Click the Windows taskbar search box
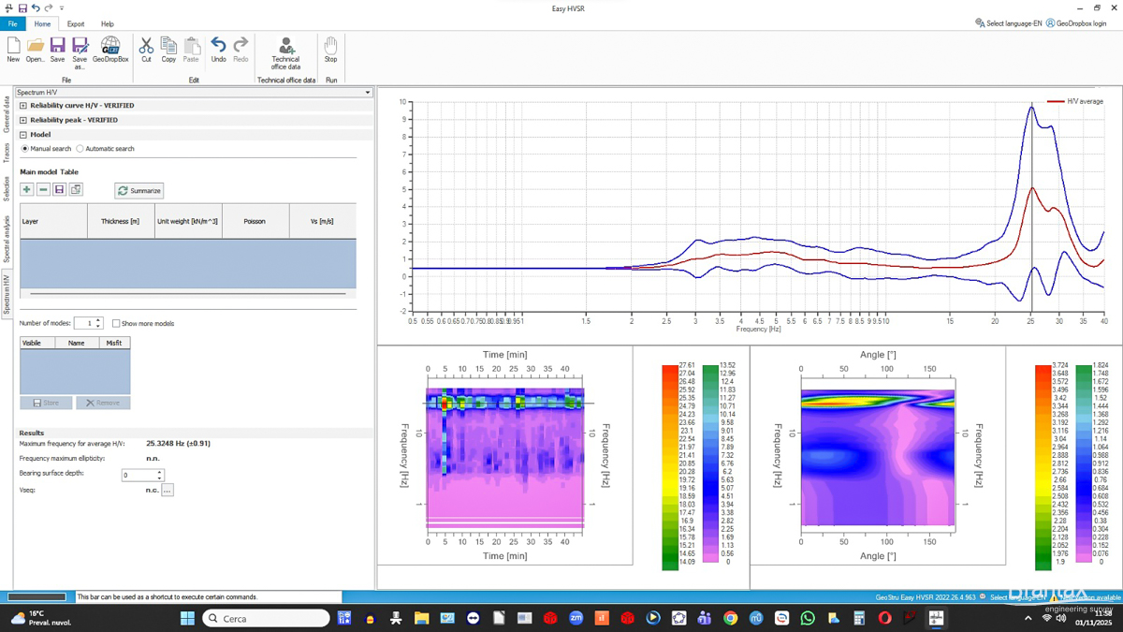1123x632 pixels. [267, 618]
